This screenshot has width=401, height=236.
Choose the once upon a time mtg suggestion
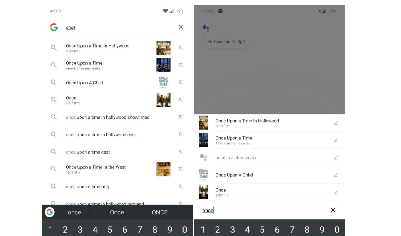pyautogui.click(x=88, y=187)
